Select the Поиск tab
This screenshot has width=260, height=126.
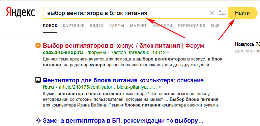pos(50,26)
